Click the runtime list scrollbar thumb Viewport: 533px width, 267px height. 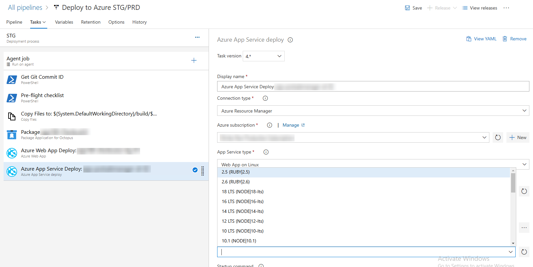pos(513,183)
